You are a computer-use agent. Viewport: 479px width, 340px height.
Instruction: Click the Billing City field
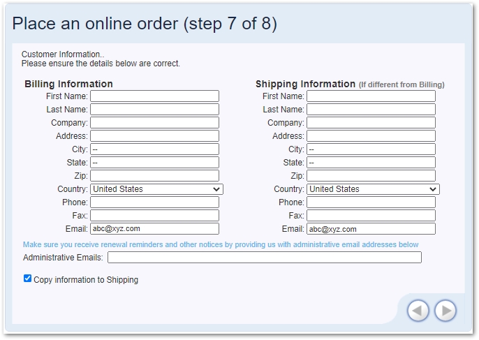pos(154,149)
